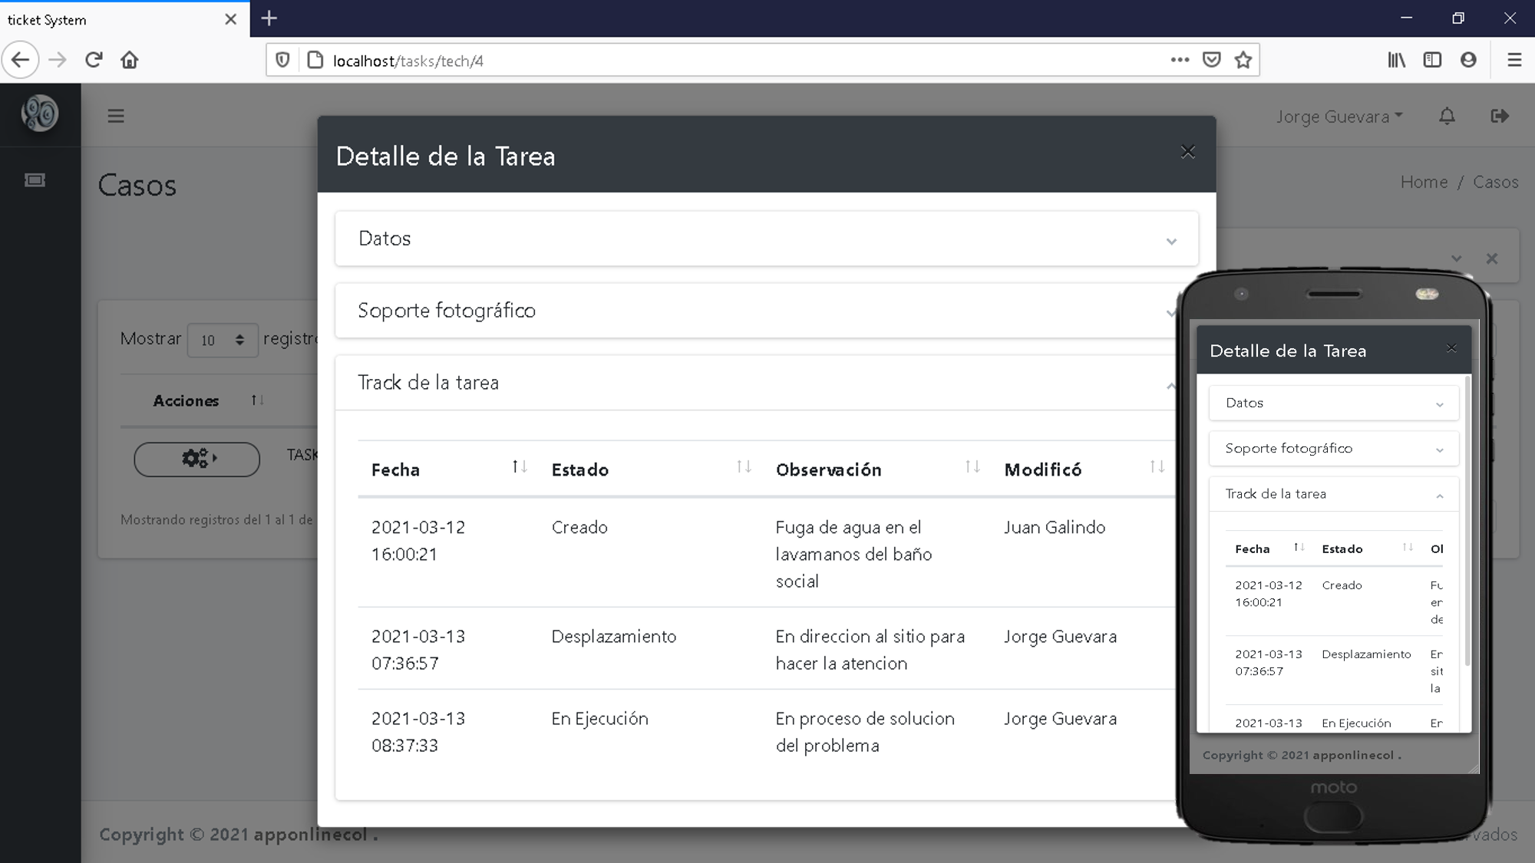Close the Detalle de la Tarea modal on phone
1535x863 pixels.
tap(1451, 348)
